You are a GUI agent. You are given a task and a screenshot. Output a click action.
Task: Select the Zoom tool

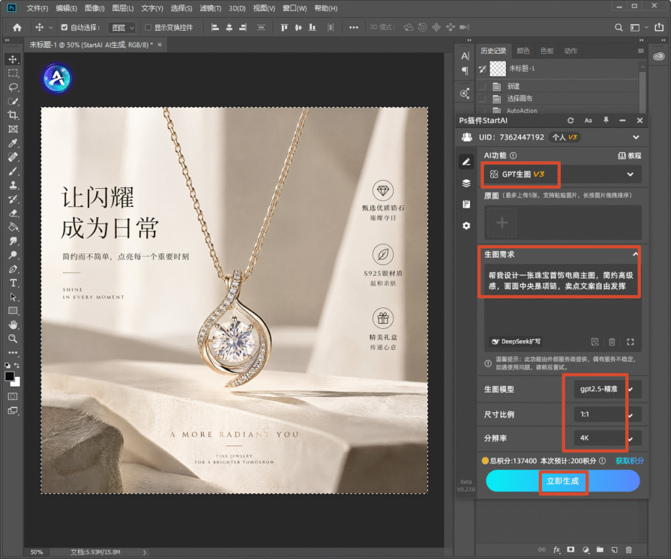[13, 339]
